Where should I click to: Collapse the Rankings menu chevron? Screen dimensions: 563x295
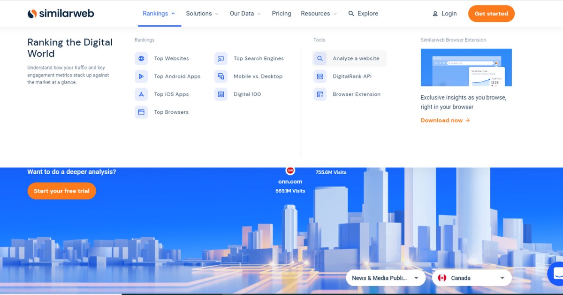173,14
